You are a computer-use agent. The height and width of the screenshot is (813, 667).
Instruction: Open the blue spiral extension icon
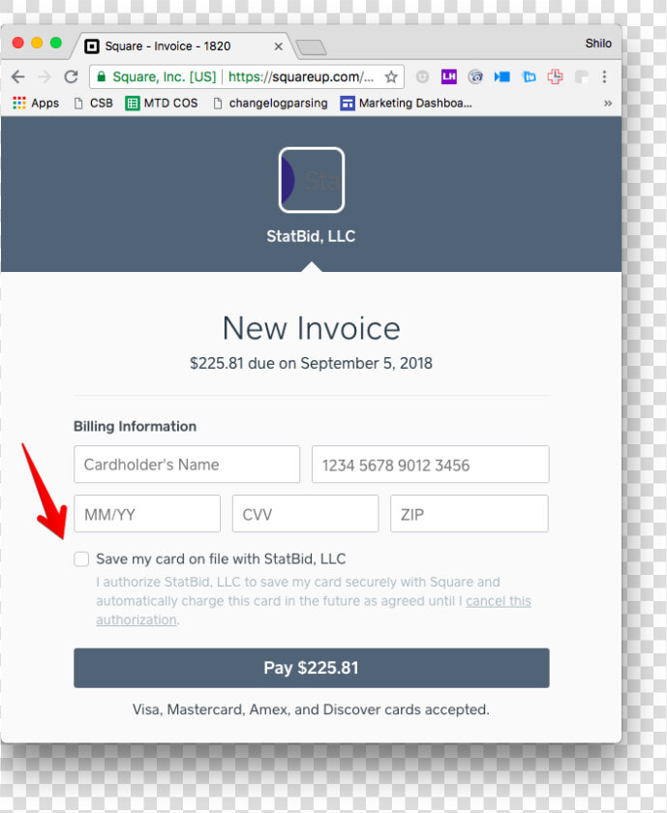click(x=475, y=76)
